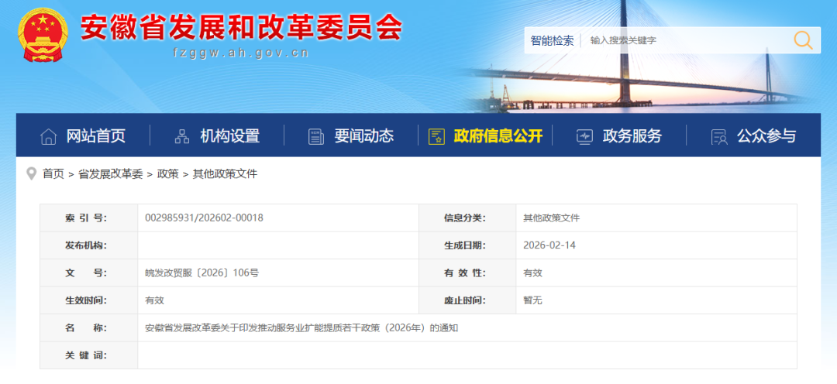
Task: Click the 首页 breadcrumb link
Action: pyautogui.click(x=53, y=174)
